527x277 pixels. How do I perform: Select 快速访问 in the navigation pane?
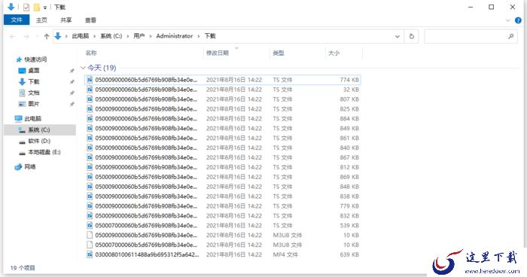pyautogui.click(x=35, y=59)
